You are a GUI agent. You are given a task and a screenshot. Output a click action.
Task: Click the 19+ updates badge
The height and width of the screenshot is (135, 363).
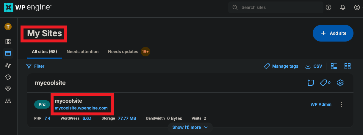point(145,52)
